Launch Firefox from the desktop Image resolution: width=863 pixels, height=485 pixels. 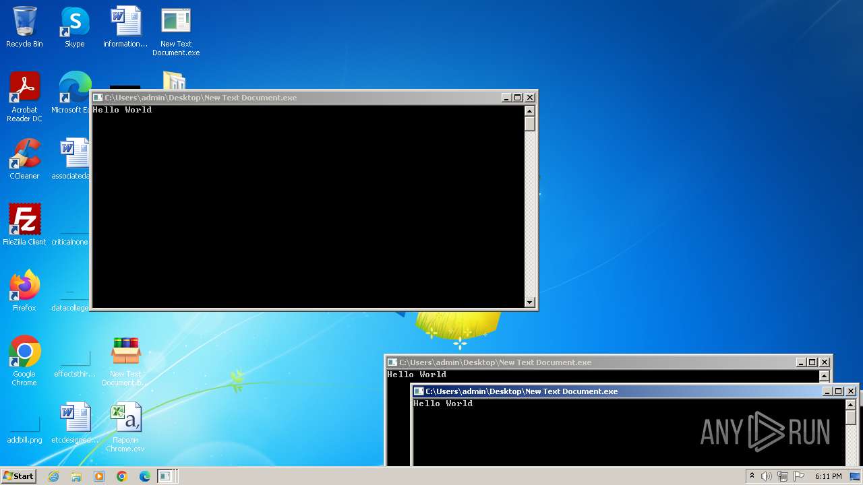[24, 290]
